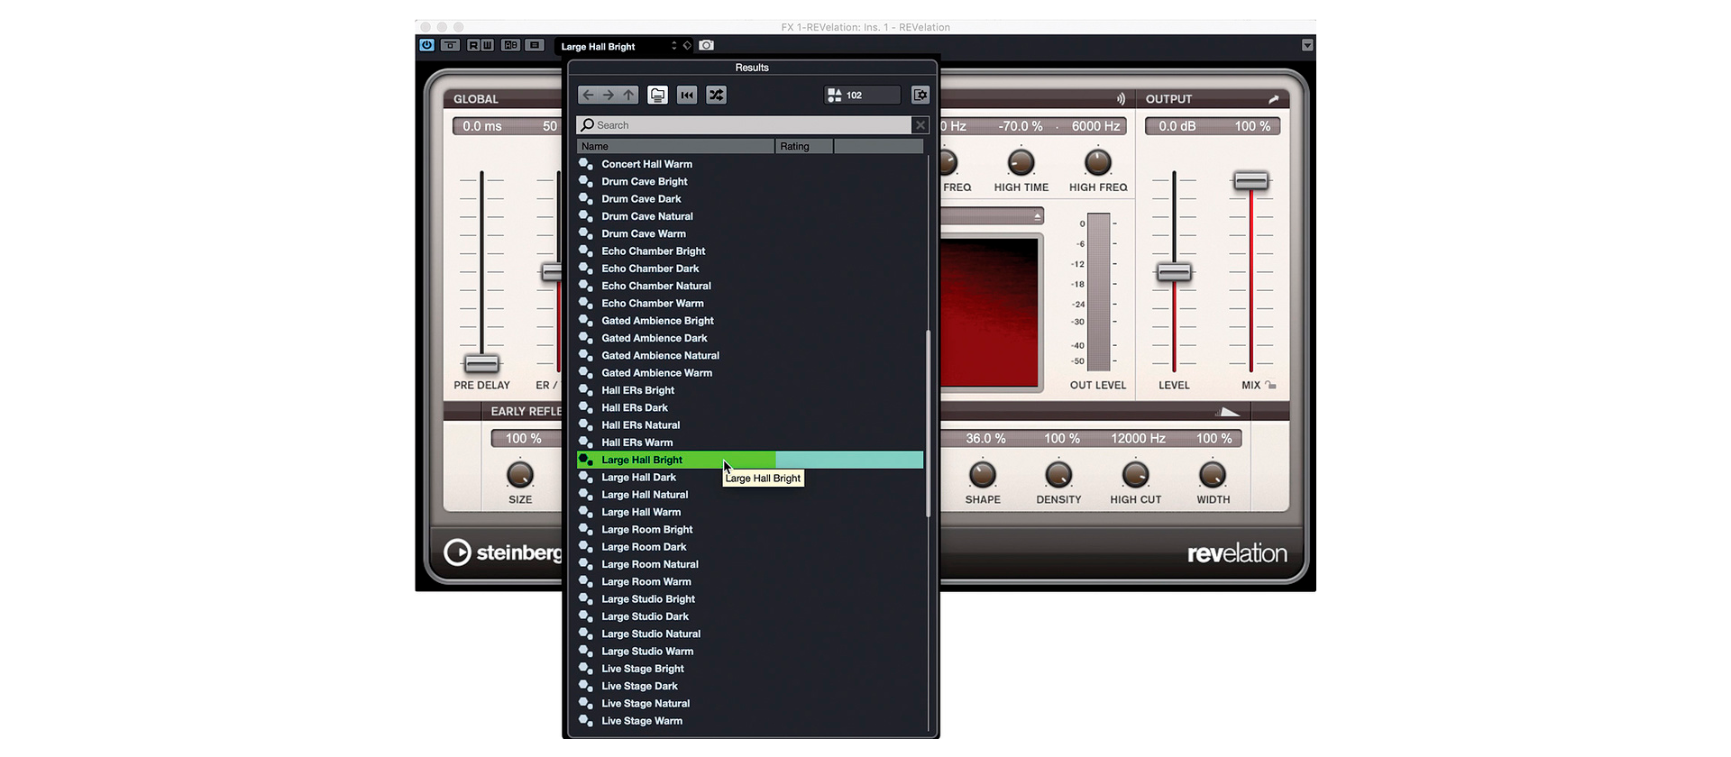The image size is (1731, 757).
Task: Click the 0.0 dB output level value
Action: [x=1177, y=126]
